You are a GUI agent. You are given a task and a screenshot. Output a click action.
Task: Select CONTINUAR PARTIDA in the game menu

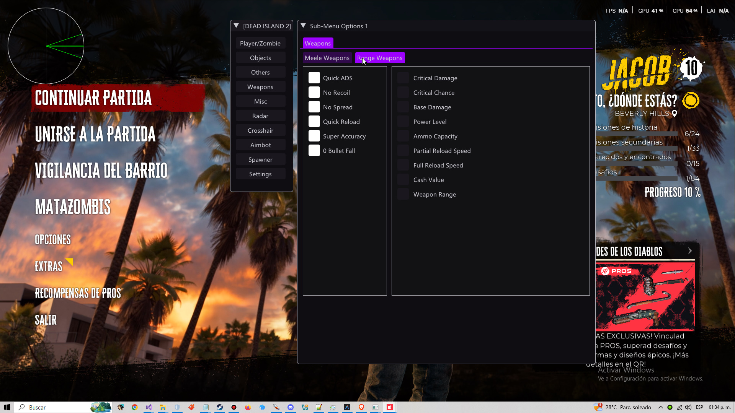93,98
